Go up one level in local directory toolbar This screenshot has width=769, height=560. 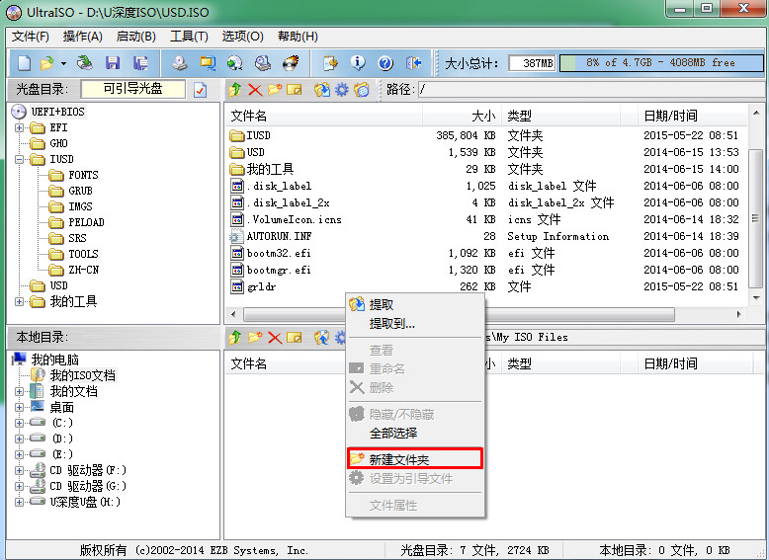(235, 337)
